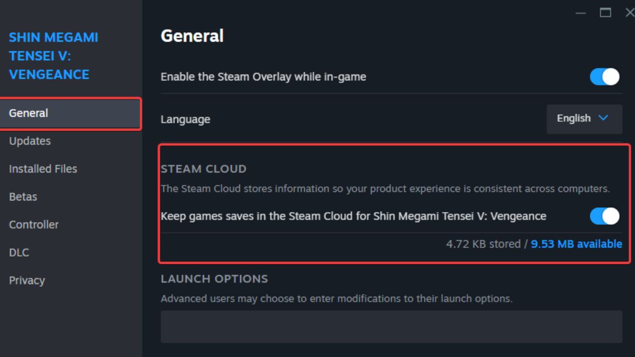Click the General page heading
The image size is (635, 357).
[192, 36]
